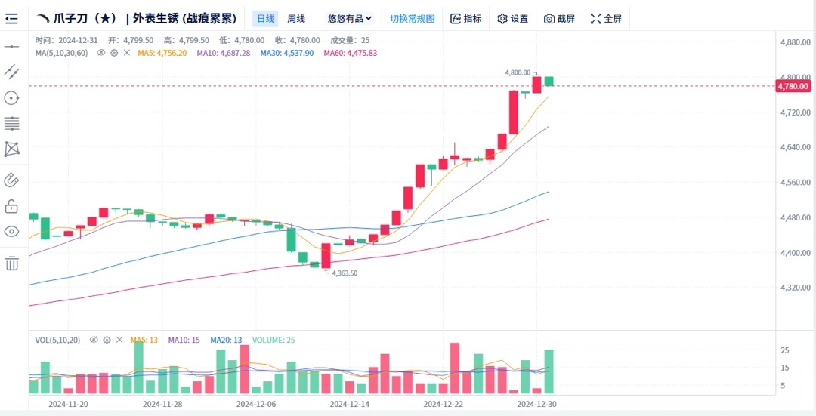This screenshot has width=816, height=416.
Task: Click the 切换常规图 link
Action: pos(413,18)
